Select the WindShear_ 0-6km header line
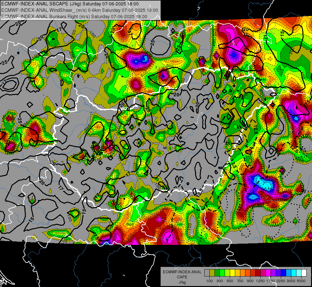The width and height of the screenshot is (312, 287). [80, 10]
